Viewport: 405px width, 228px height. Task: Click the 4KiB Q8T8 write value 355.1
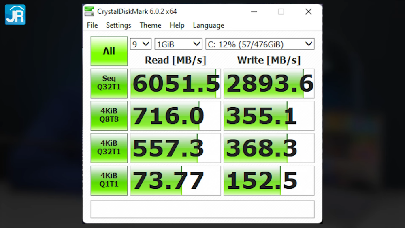(x=269, y=116)
